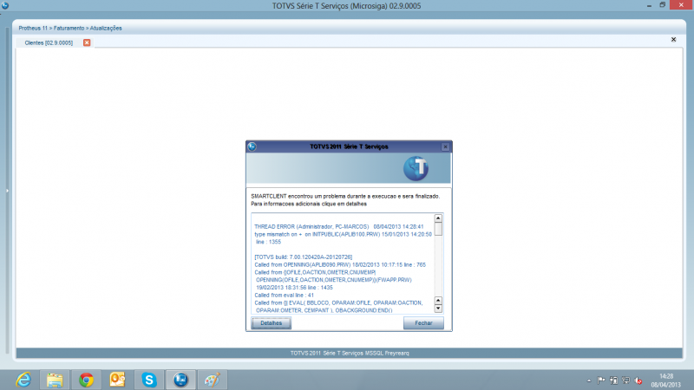This screenshot has width=694, height=390.
Task: Click the network icon in the system tray
Action: click(x=625, y=380)
